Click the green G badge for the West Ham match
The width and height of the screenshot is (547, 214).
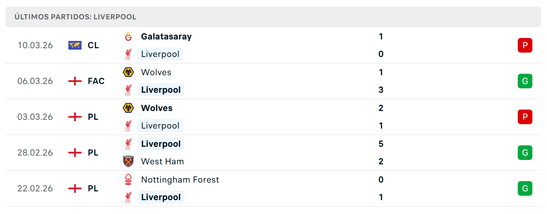[x=525, y=153]
